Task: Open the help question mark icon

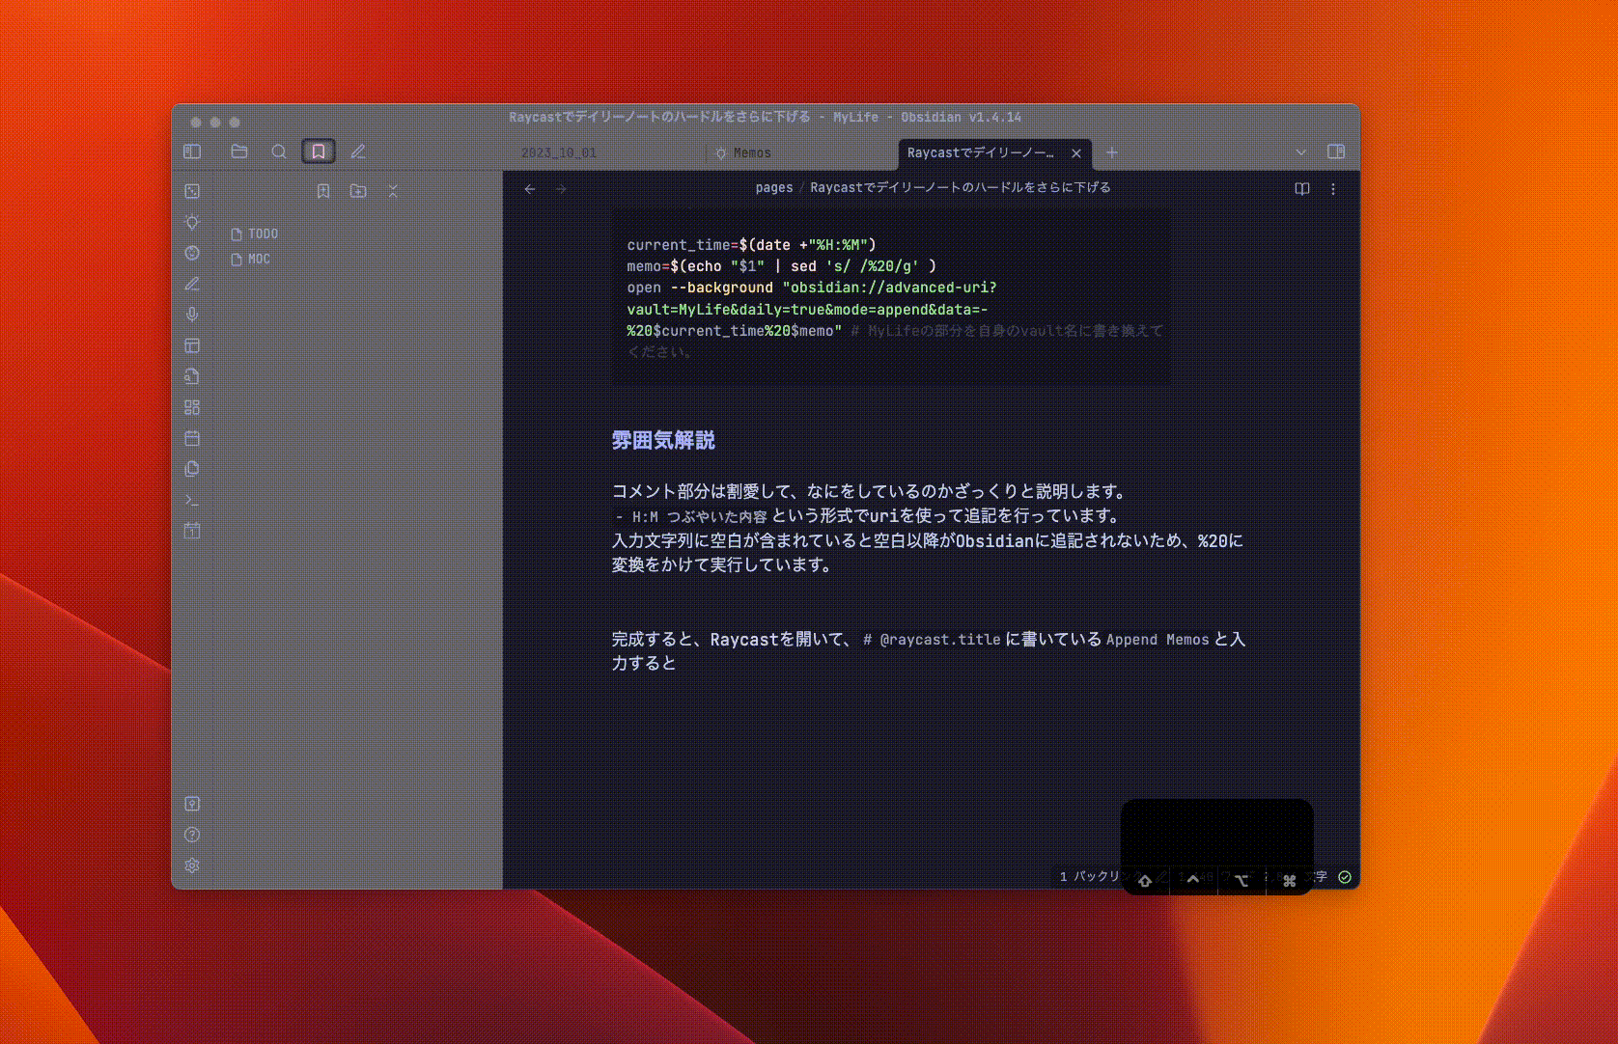Action: [x=192, y=835]
